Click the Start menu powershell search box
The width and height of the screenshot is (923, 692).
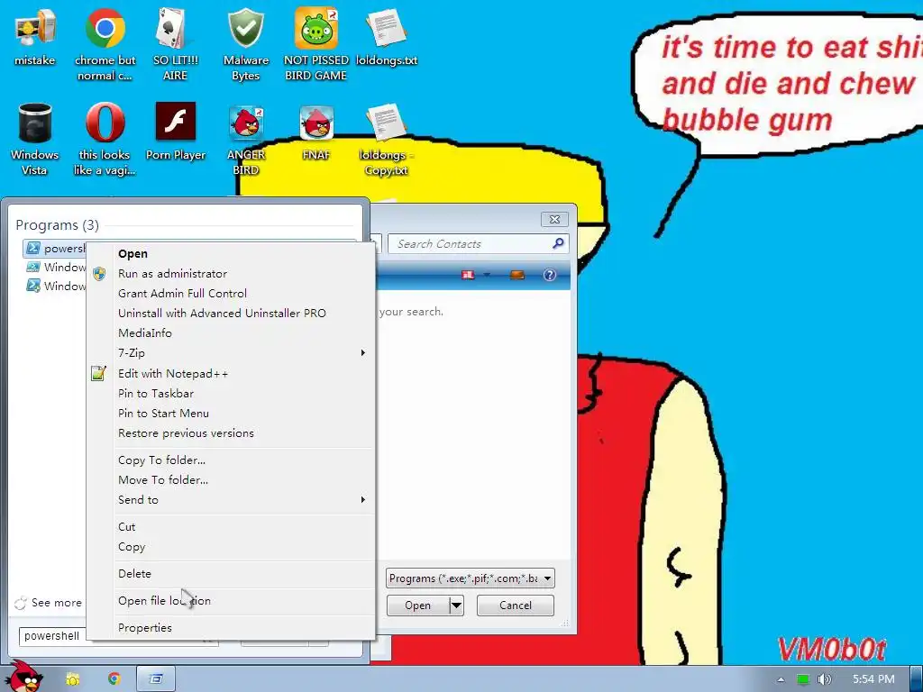click(x=53, y=636)
